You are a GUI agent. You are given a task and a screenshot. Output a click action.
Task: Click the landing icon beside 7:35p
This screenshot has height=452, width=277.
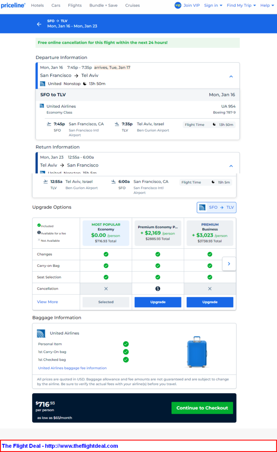117,124
